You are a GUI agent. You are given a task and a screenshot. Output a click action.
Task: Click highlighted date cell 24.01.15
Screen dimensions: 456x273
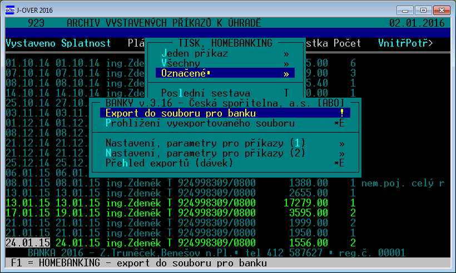tap(28, 243)
